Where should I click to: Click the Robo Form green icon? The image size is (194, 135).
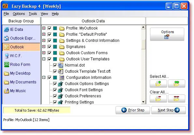point(7,65)
